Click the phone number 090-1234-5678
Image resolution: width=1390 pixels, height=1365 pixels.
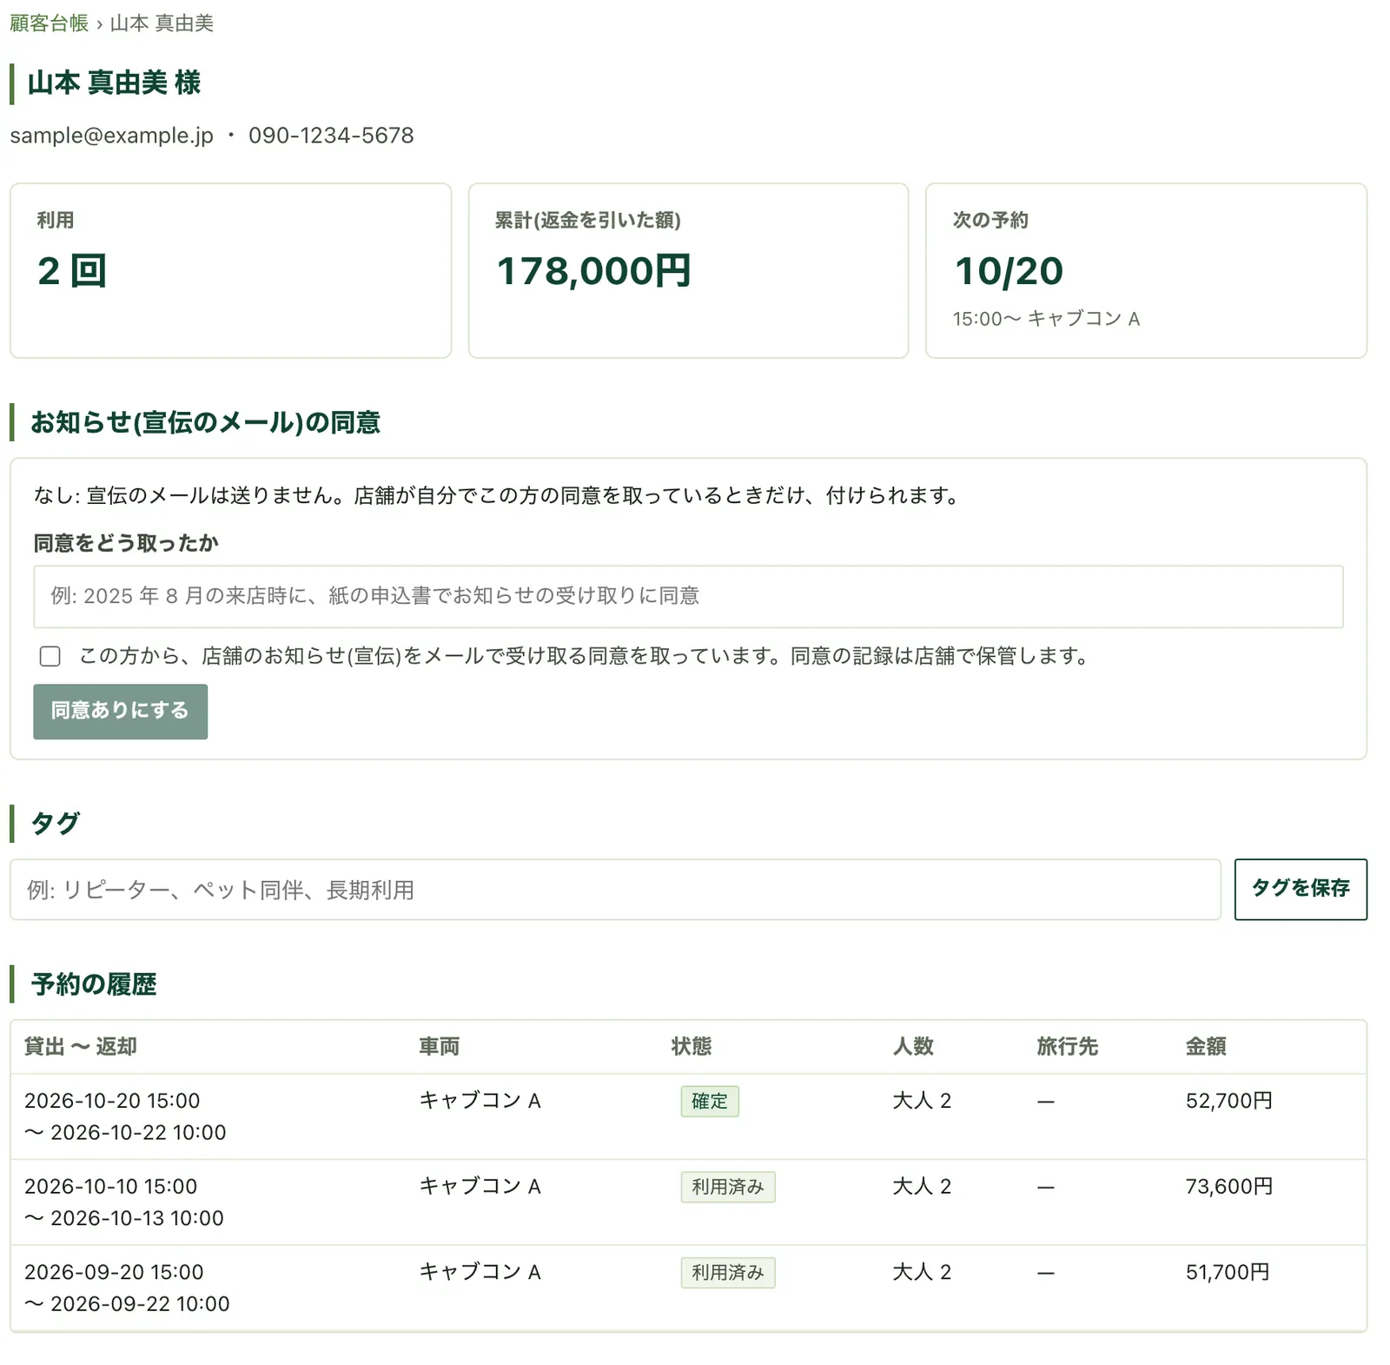[331, 136]
